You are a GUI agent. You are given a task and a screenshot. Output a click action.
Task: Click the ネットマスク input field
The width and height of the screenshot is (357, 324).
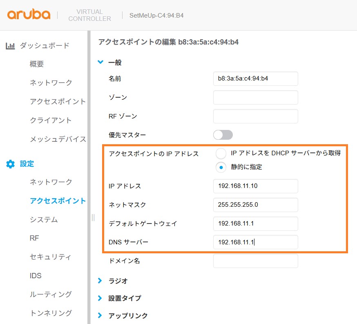pyautogui.click(x=255, y=205)
